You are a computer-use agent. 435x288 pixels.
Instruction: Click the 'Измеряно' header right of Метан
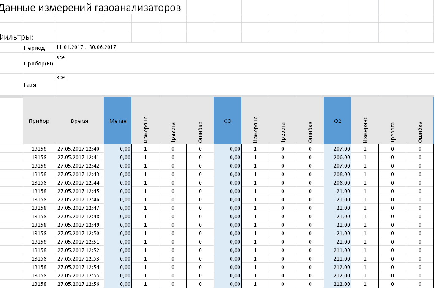point(145,129)
